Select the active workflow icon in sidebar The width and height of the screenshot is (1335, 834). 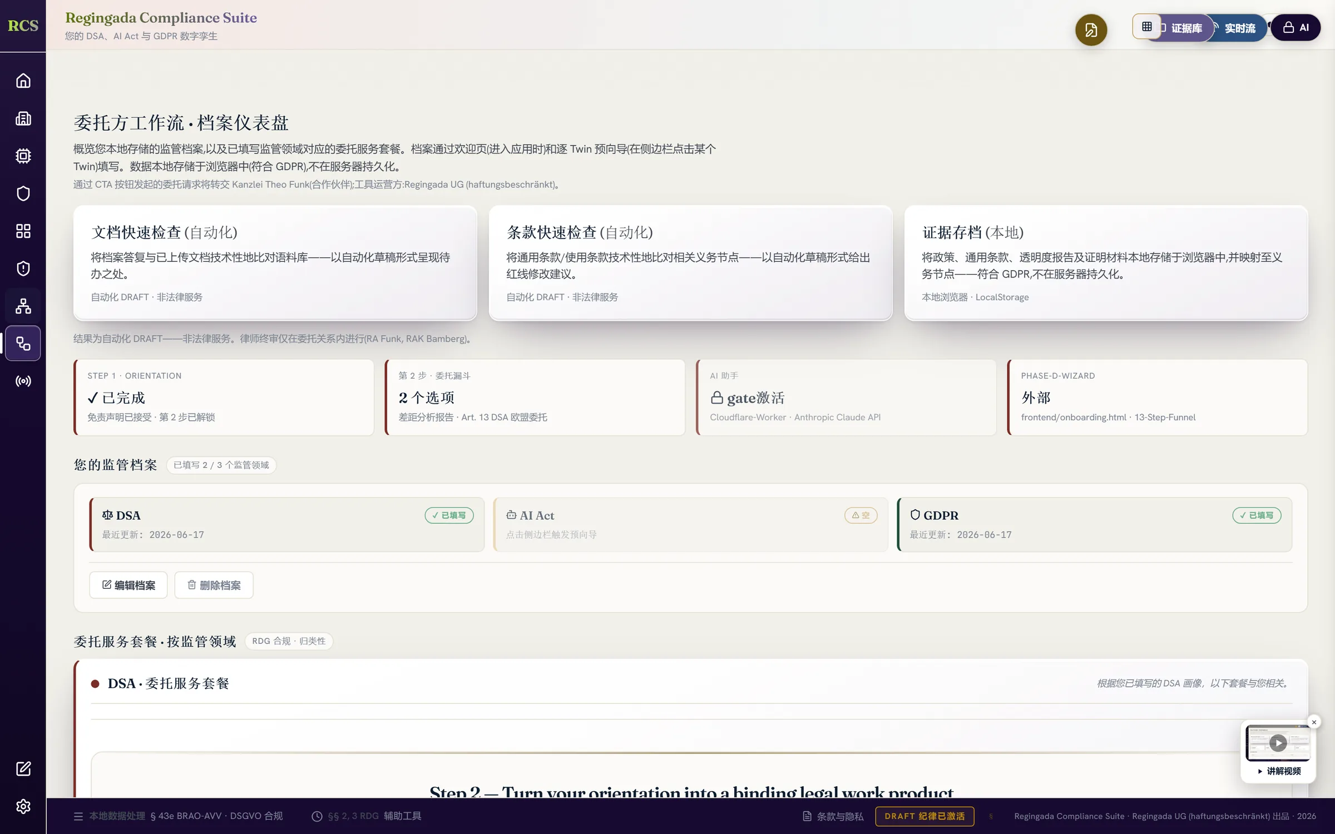[23, 344]
